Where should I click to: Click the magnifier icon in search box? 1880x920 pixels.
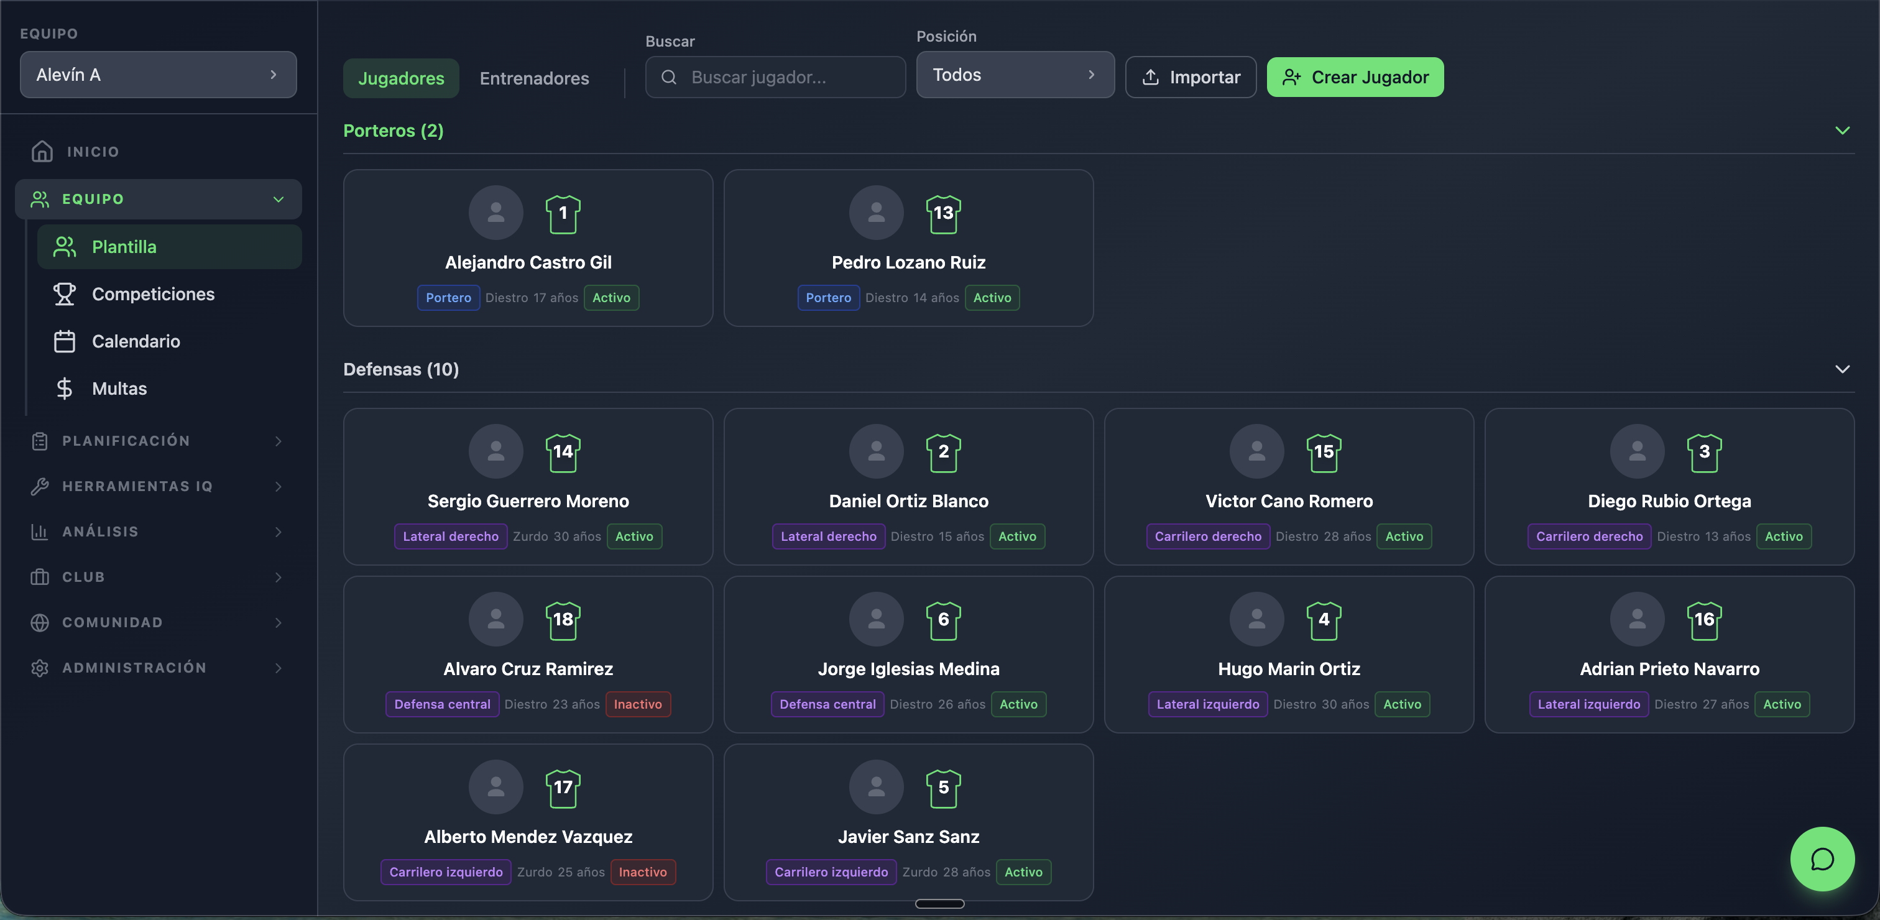point(668,77)
